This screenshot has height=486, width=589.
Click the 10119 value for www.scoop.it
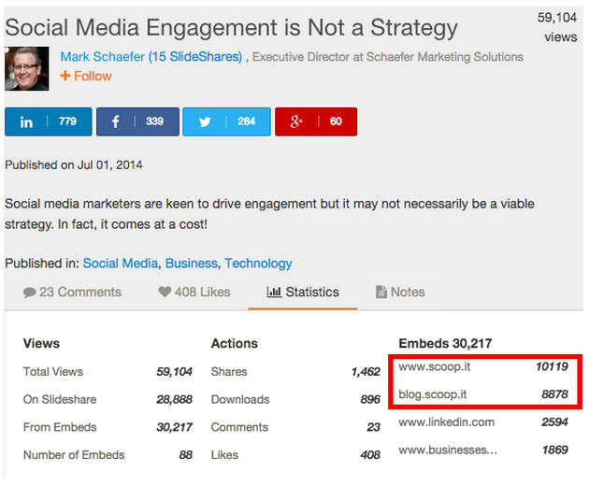pos(552,366)
